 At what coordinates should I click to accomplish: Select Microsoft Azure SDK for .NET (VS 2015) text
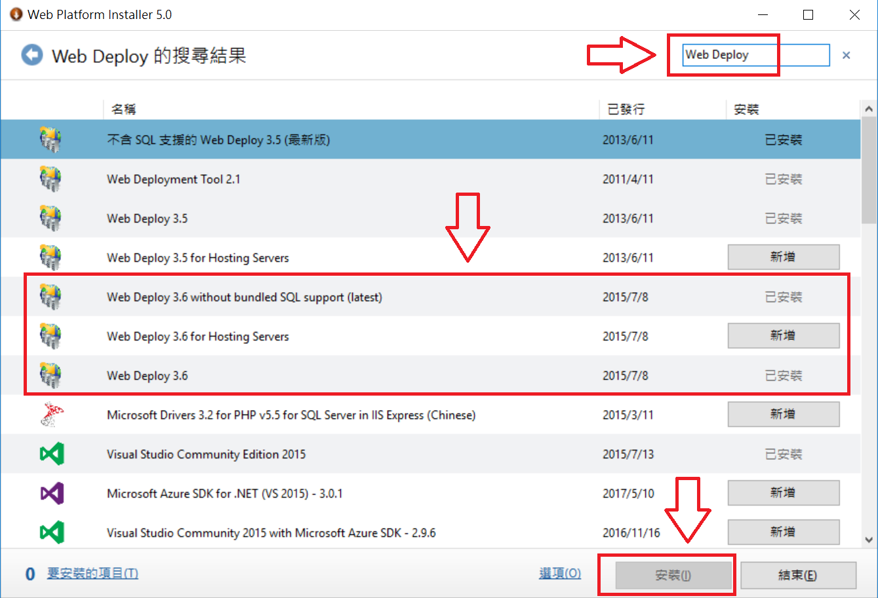(x=225, y=493)
